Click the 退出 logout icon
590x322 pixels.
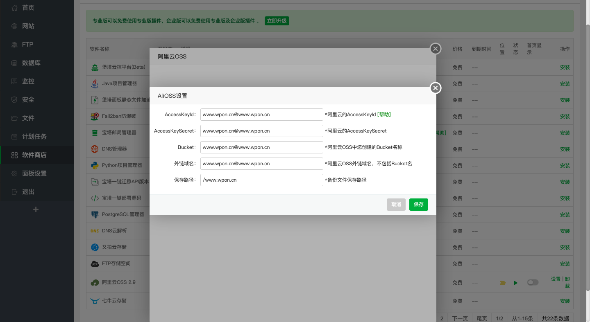14,192
